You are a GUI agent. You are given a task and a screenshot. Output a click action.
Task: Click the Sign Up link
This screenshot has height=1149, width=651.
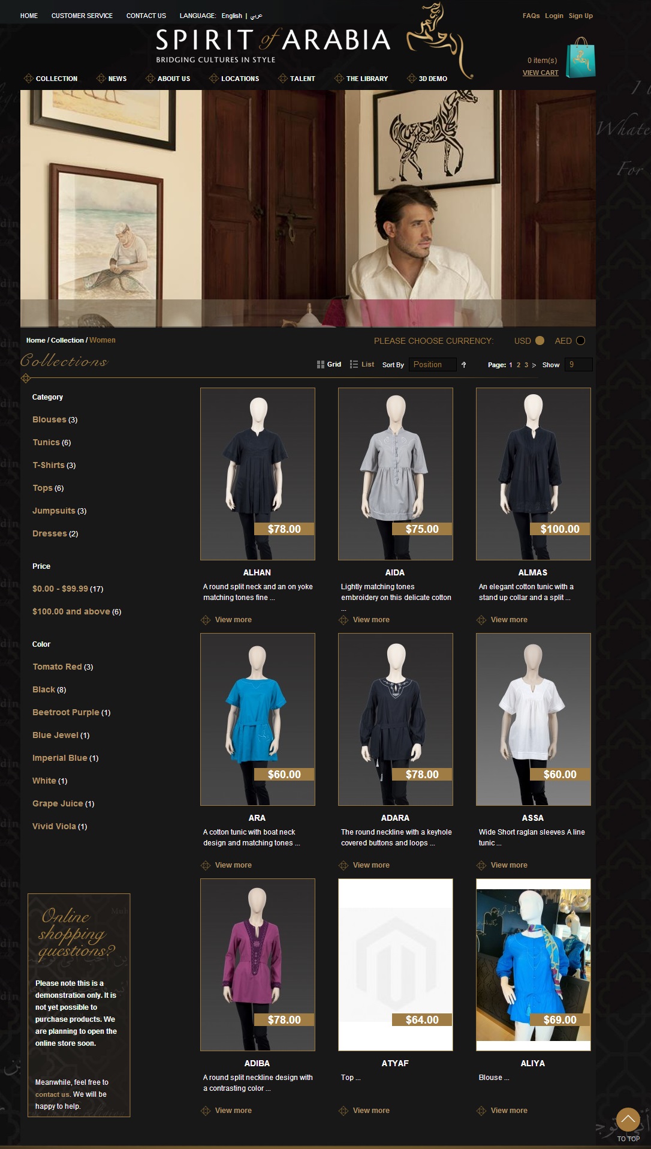580,16
